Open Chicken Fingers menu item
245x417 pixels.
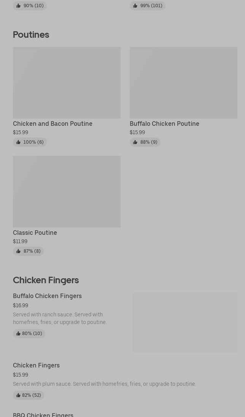36,365
